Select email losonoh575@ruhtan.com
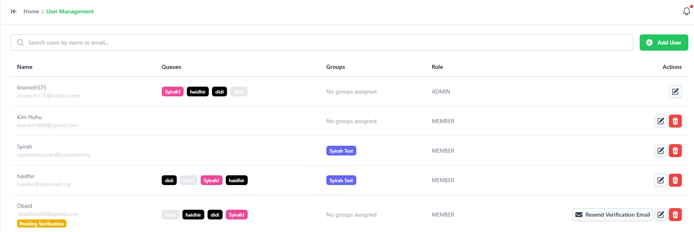 pyautogui.click(x=49, y=96)
